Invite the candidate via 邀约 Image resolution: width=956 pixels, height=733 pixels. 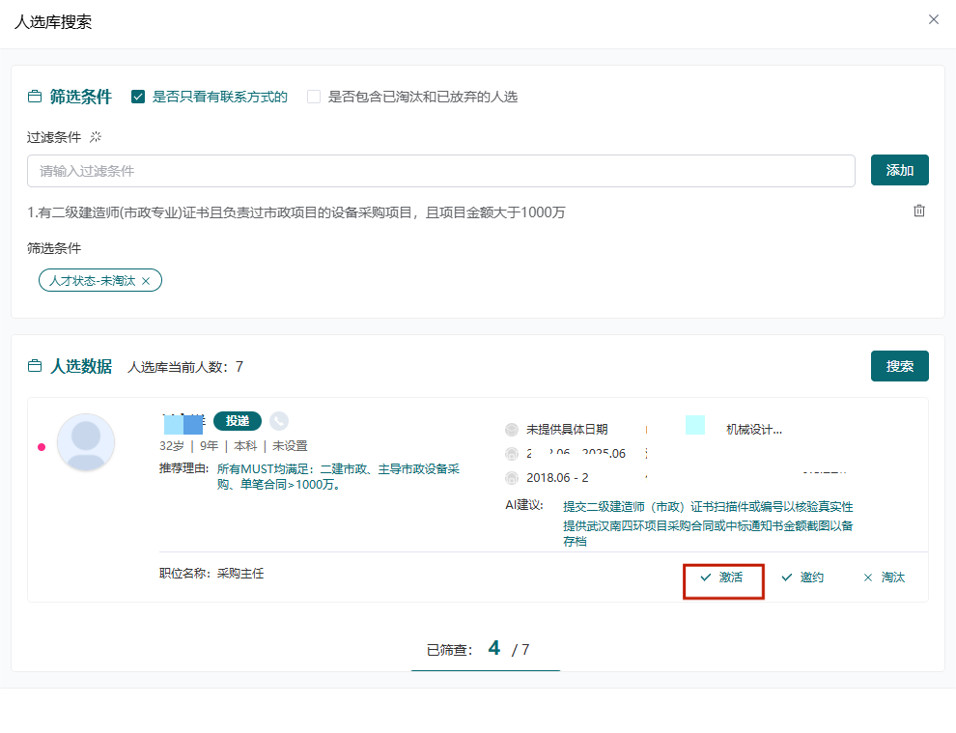click(801, 577)
